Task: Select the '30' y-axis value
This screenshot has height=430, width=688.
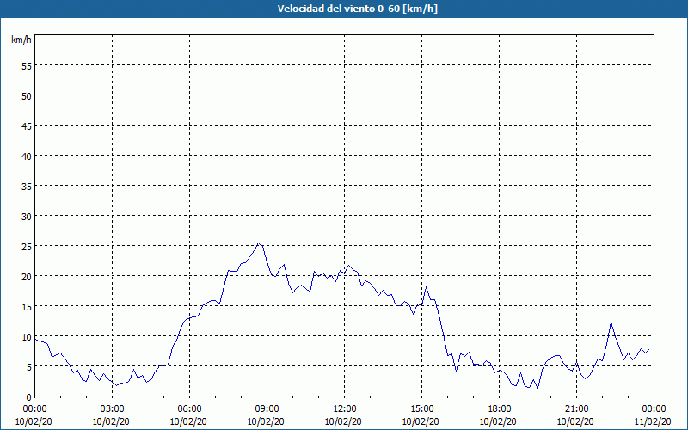Action: pyautogui.click(x=27, y=217)
